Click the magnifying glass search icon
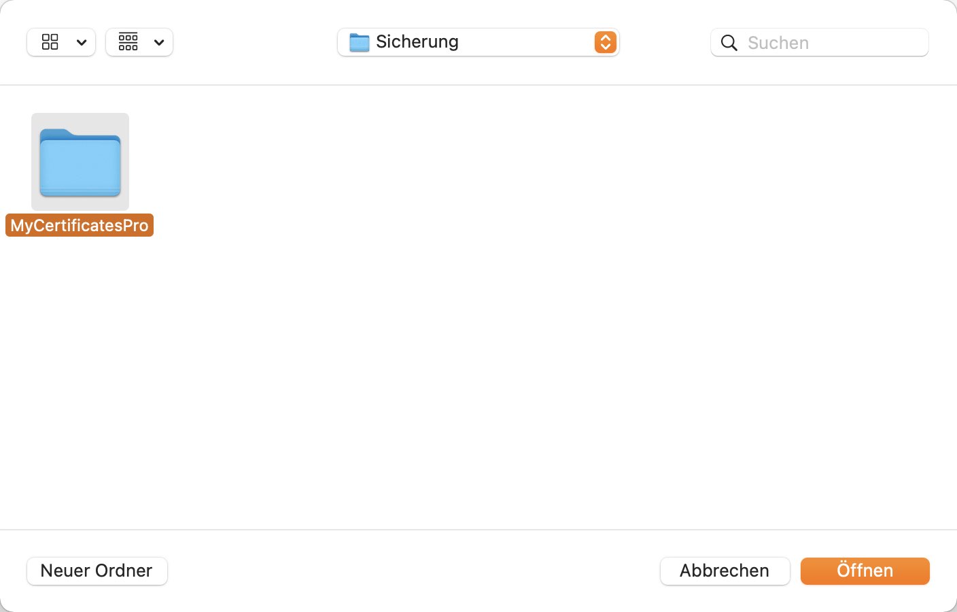This screenshot has width=957, height=612. tap(729, 43)
